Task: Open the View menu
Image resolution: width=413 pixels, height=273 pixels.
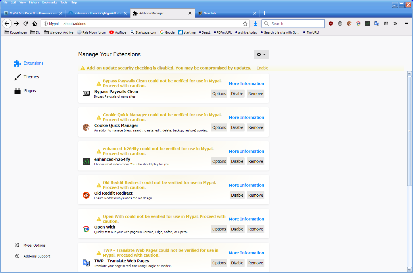Action: [x=22, y=2]
